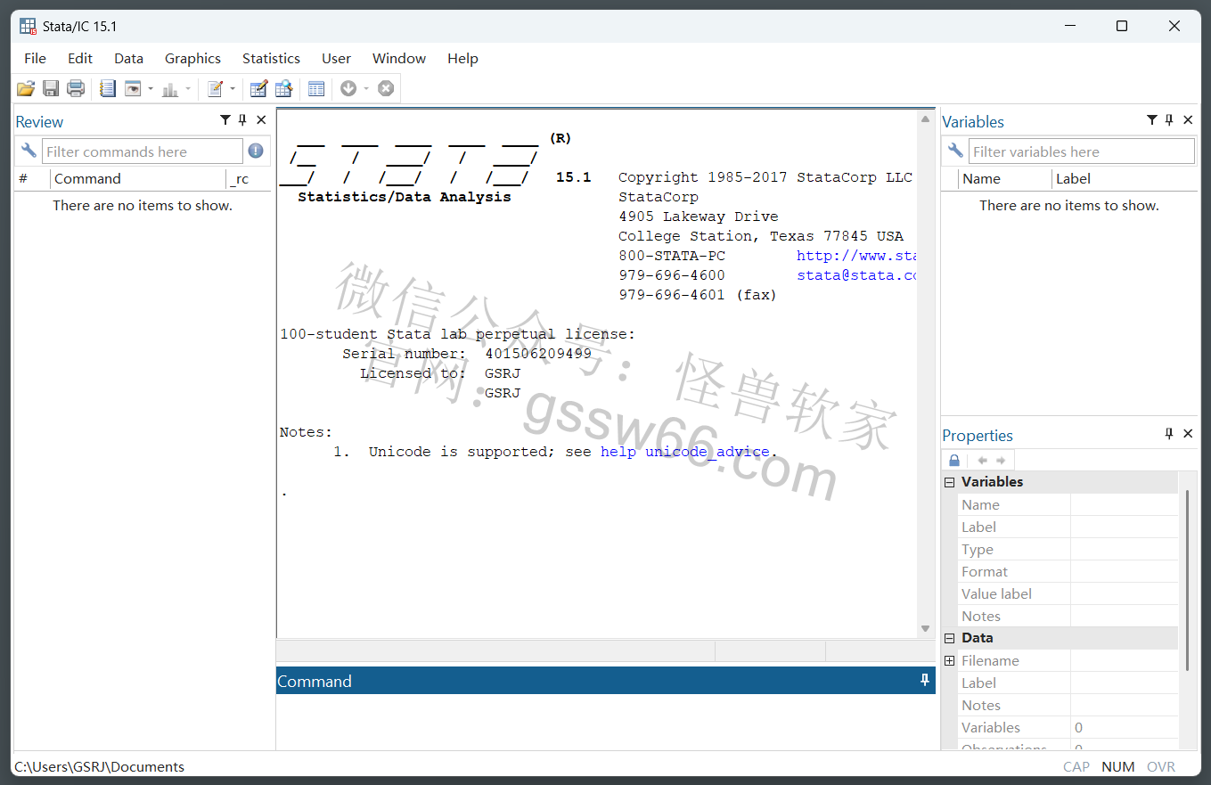1211x785 pixels.
Task: Open the Clear more dropdown arrow
Action: (x=366, y=88)
